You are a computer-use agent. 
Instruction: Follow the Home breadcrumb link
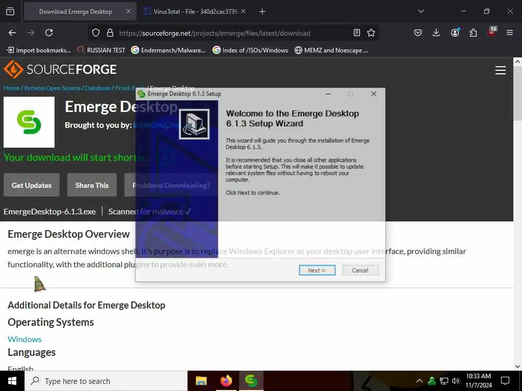pyautogui.click(x=11, y=88)
